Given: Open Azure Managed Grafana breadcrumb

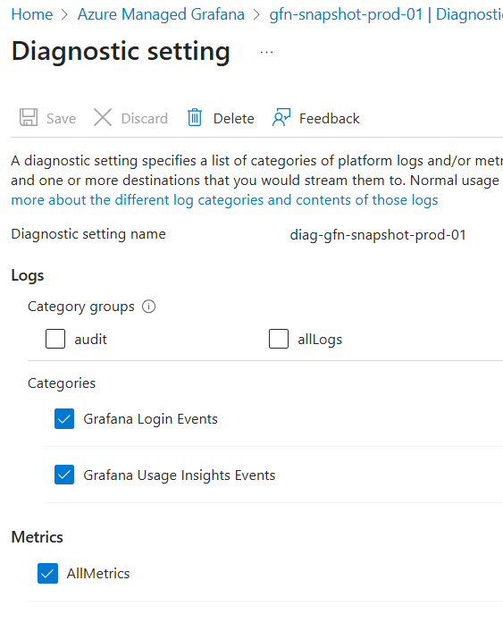Looking at the screenshot, I should coord(161,14).
